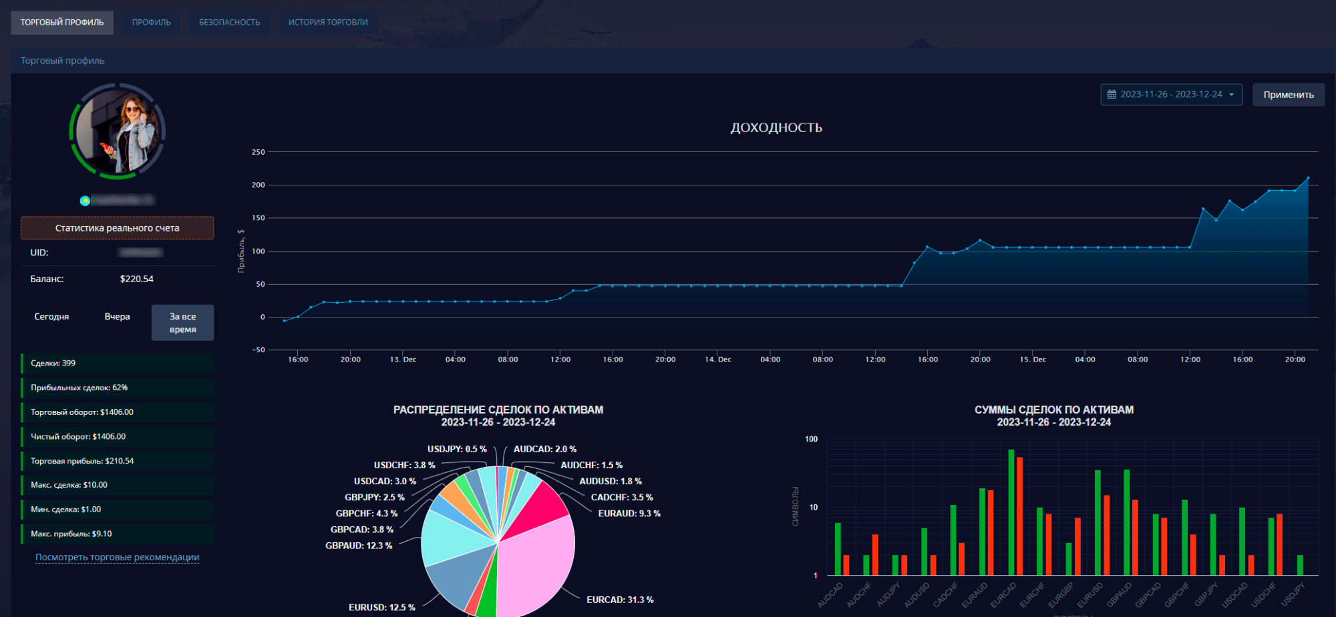The image size is (1336, 617).
Task: Open the БЕЗОПАСНОСТЬ tab
Action: 229,21
